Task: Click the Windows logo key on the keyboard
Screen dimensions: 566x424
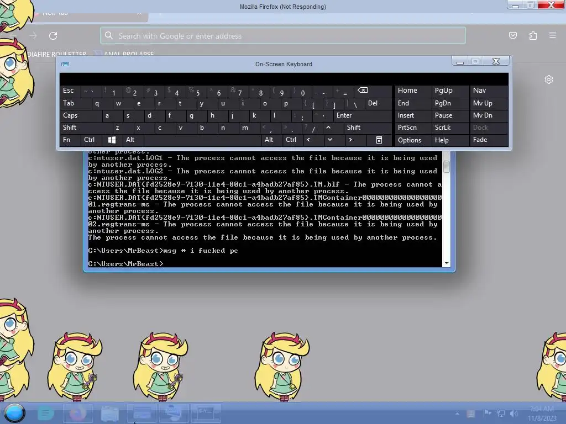Action: point(112,140)
